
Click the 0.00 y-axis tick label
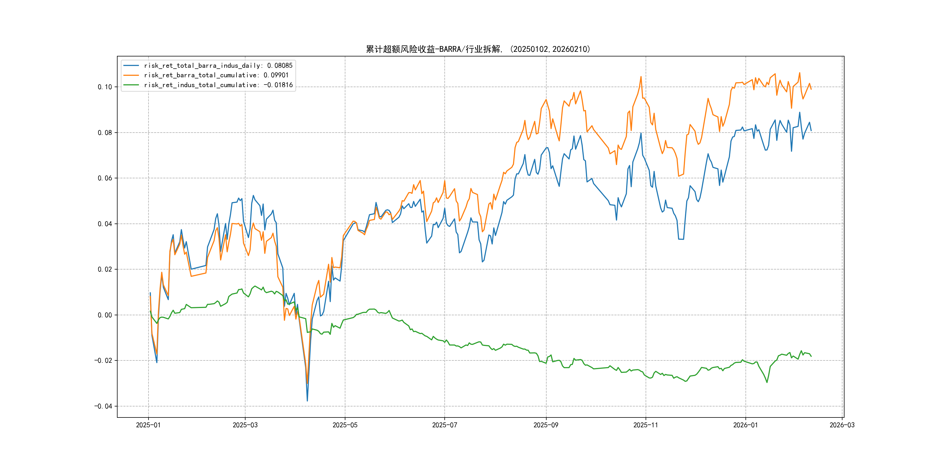click(x=105, y=315)
